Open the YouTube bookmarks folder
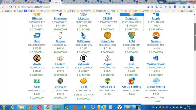The width and height of the screenshot is (196, 110). point(123,11)
